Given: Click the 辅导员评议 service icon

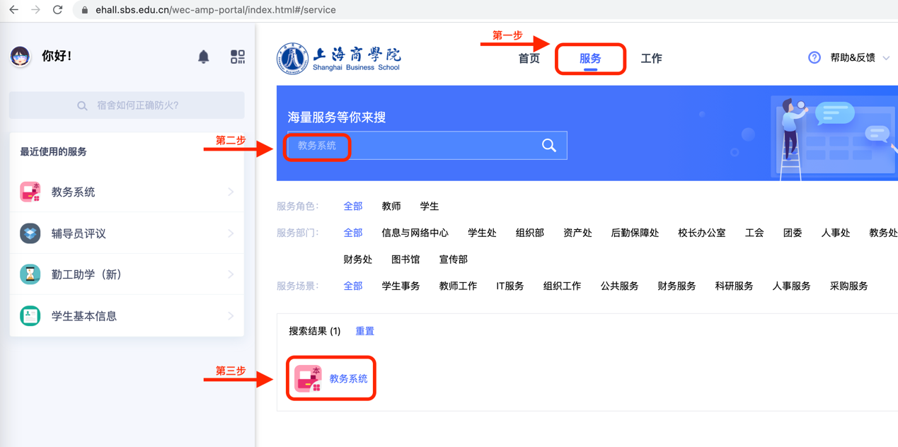Looking at the screenshot, I should tap(30, 233).
